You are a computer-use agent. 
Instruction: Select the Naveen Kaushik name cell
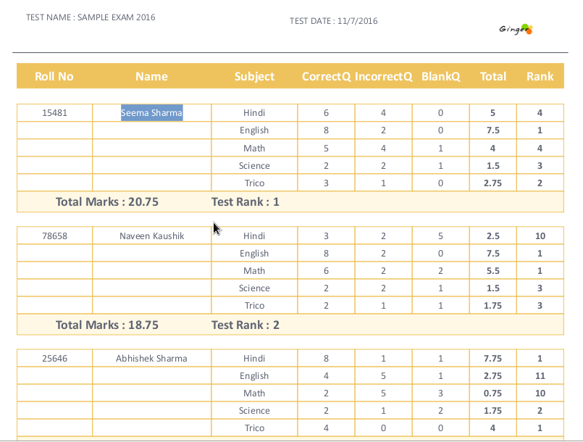click(x=151, y=235)
